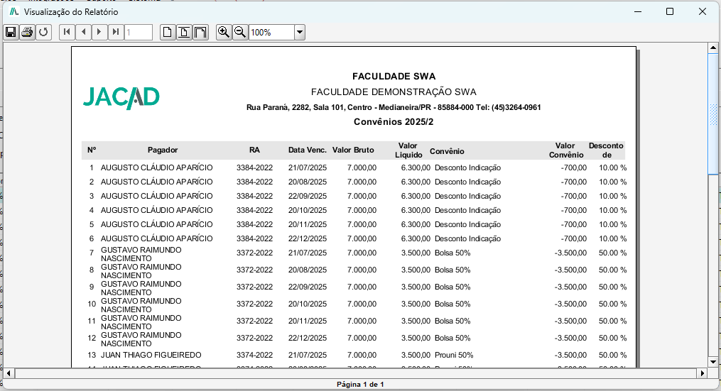Image resolution: width=721 pixels, height=391 pixels.
Task: Click value -700,00 in row 2
Action: click(x=574, y=182)
